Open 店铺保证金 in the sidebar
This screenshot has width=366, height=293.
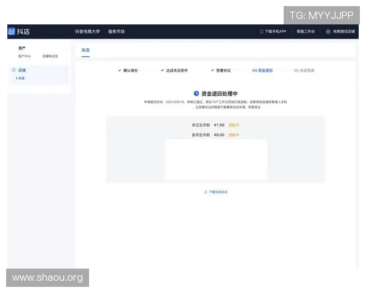[x=50, y=56]
